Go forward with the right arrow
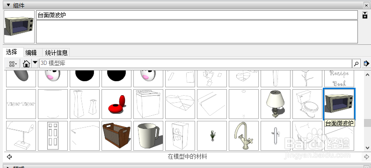 click(366, 156)
